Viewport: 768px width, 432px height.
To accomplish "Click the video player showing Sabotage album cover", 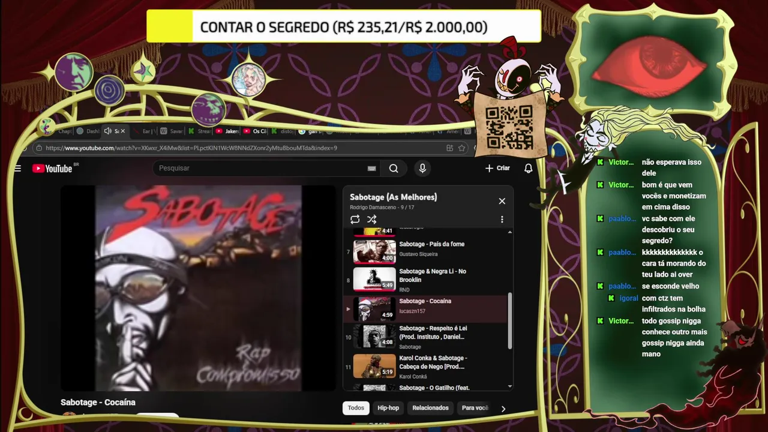I will point(198,288).
